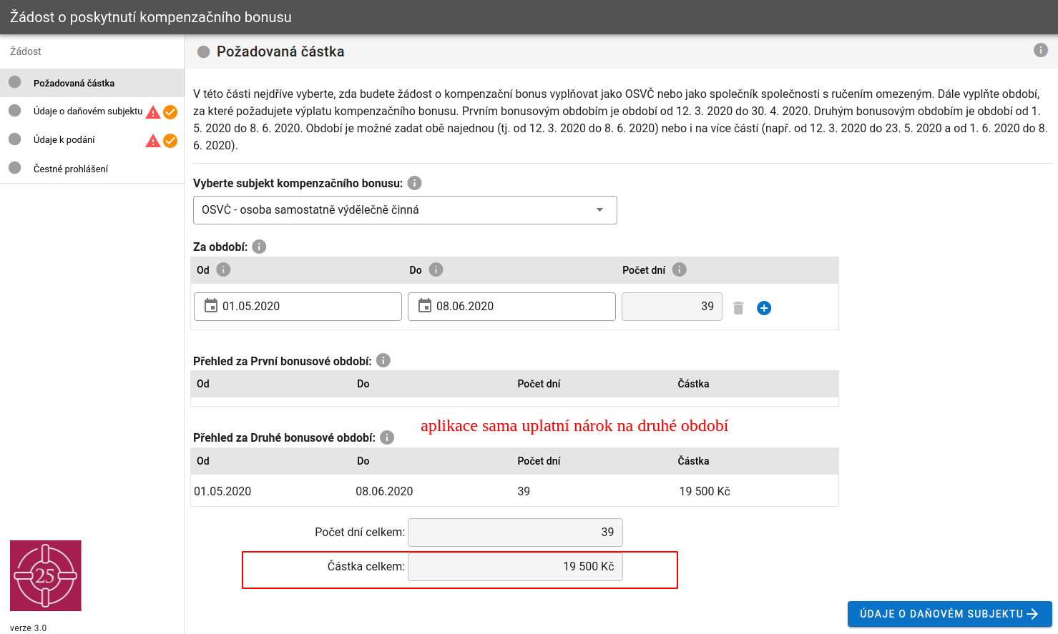Delete the period row with trash icon
The width and height of the screenshot is (1058, 634).
(738, 308)
